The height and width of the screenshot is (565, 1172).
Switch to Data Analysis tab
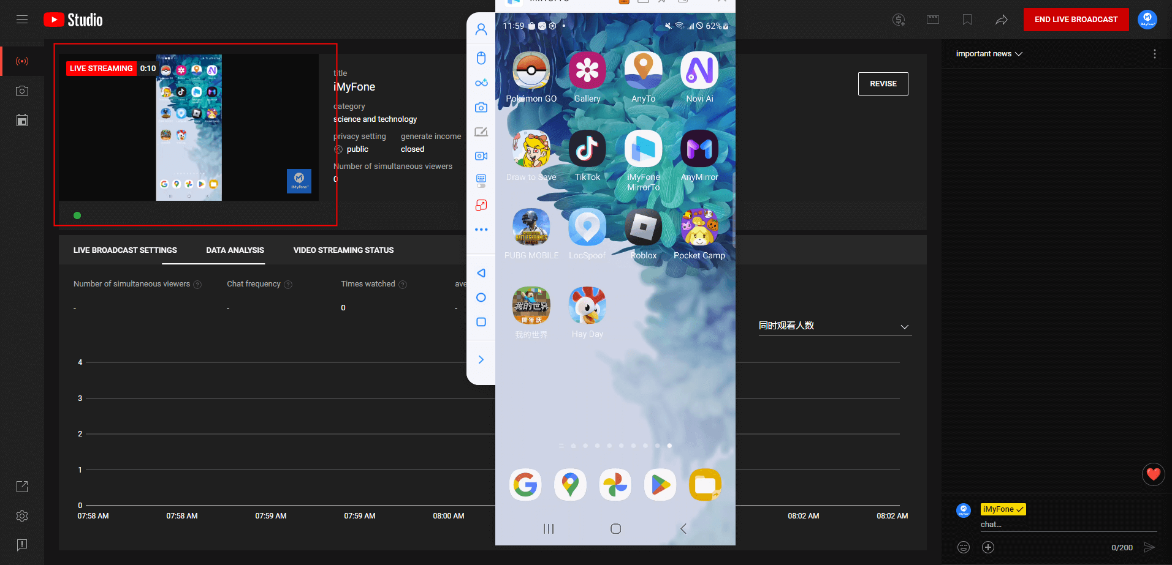click(x=235, y=250)
